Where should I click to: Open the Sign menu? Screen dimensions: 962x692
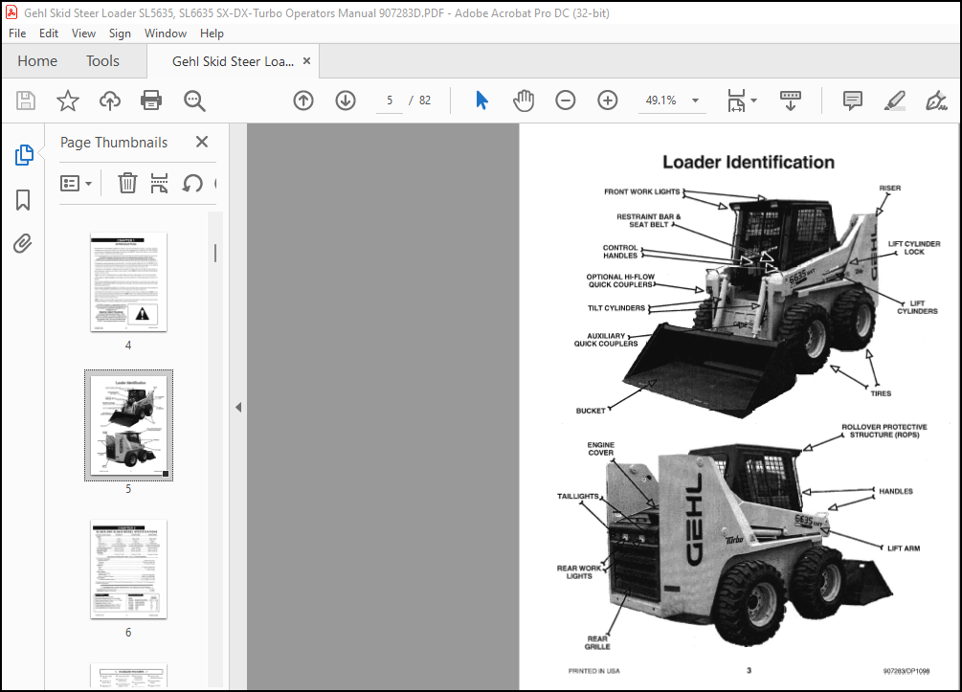pyautogui.click(x=120, y=33)
